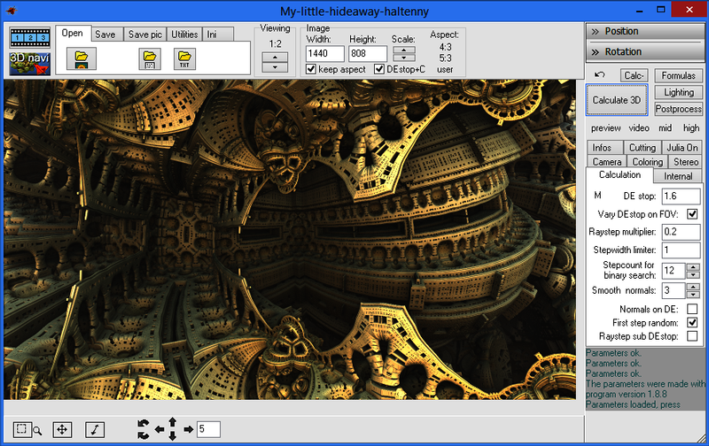This screenshot has height=446, width=709.
Task: Click the counter-clockwise roll arrow
Action: point(144,424)
